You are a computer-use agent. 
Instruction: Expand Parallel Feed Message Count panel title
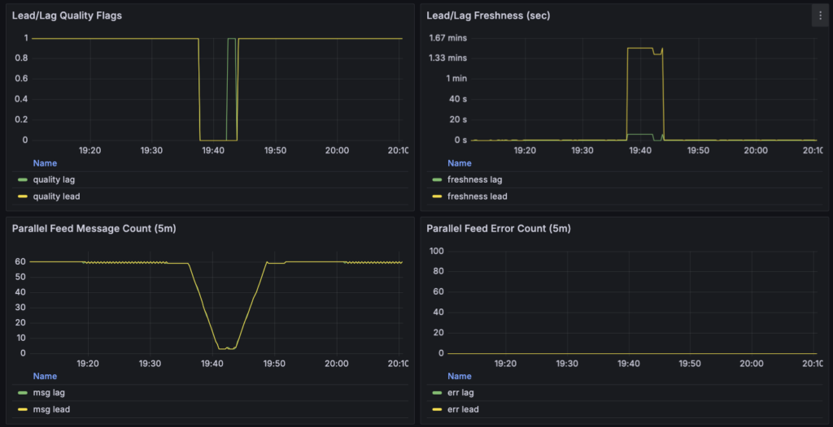(x=94, y=229)
